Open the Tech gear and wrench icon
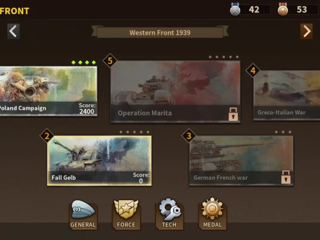The width and height of the screenshot is (320, 240). coord(169,214)
